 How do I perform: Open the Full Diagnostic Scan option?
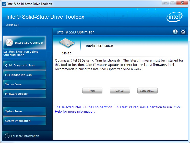[25, 75]
